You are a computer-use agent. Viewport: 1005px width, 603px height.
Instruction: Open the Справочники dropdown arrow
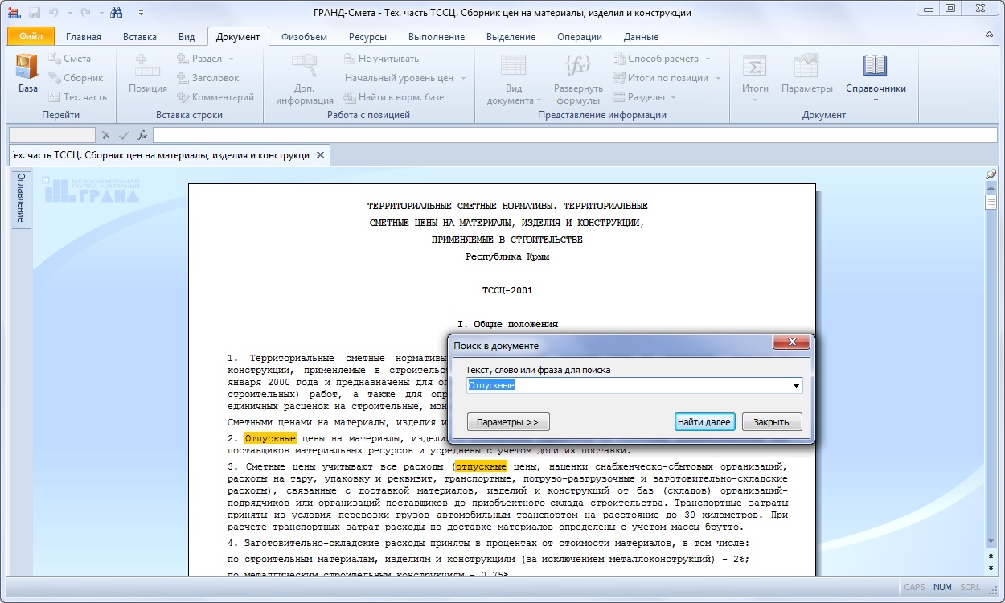[x=875, y=101]
